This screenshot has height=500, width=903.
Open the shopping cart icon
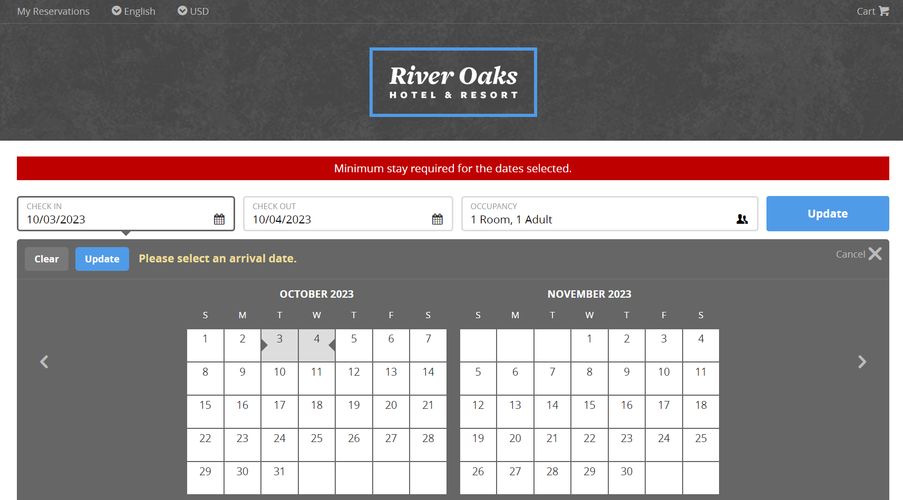click(884, 11)
